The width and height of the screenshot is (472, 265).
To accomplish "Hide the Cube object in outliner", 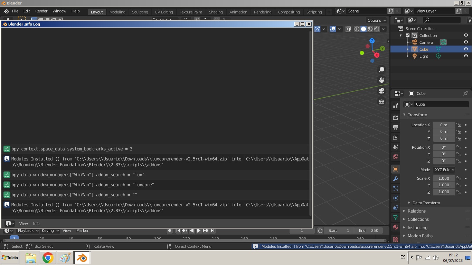I will tap(466, 49).
